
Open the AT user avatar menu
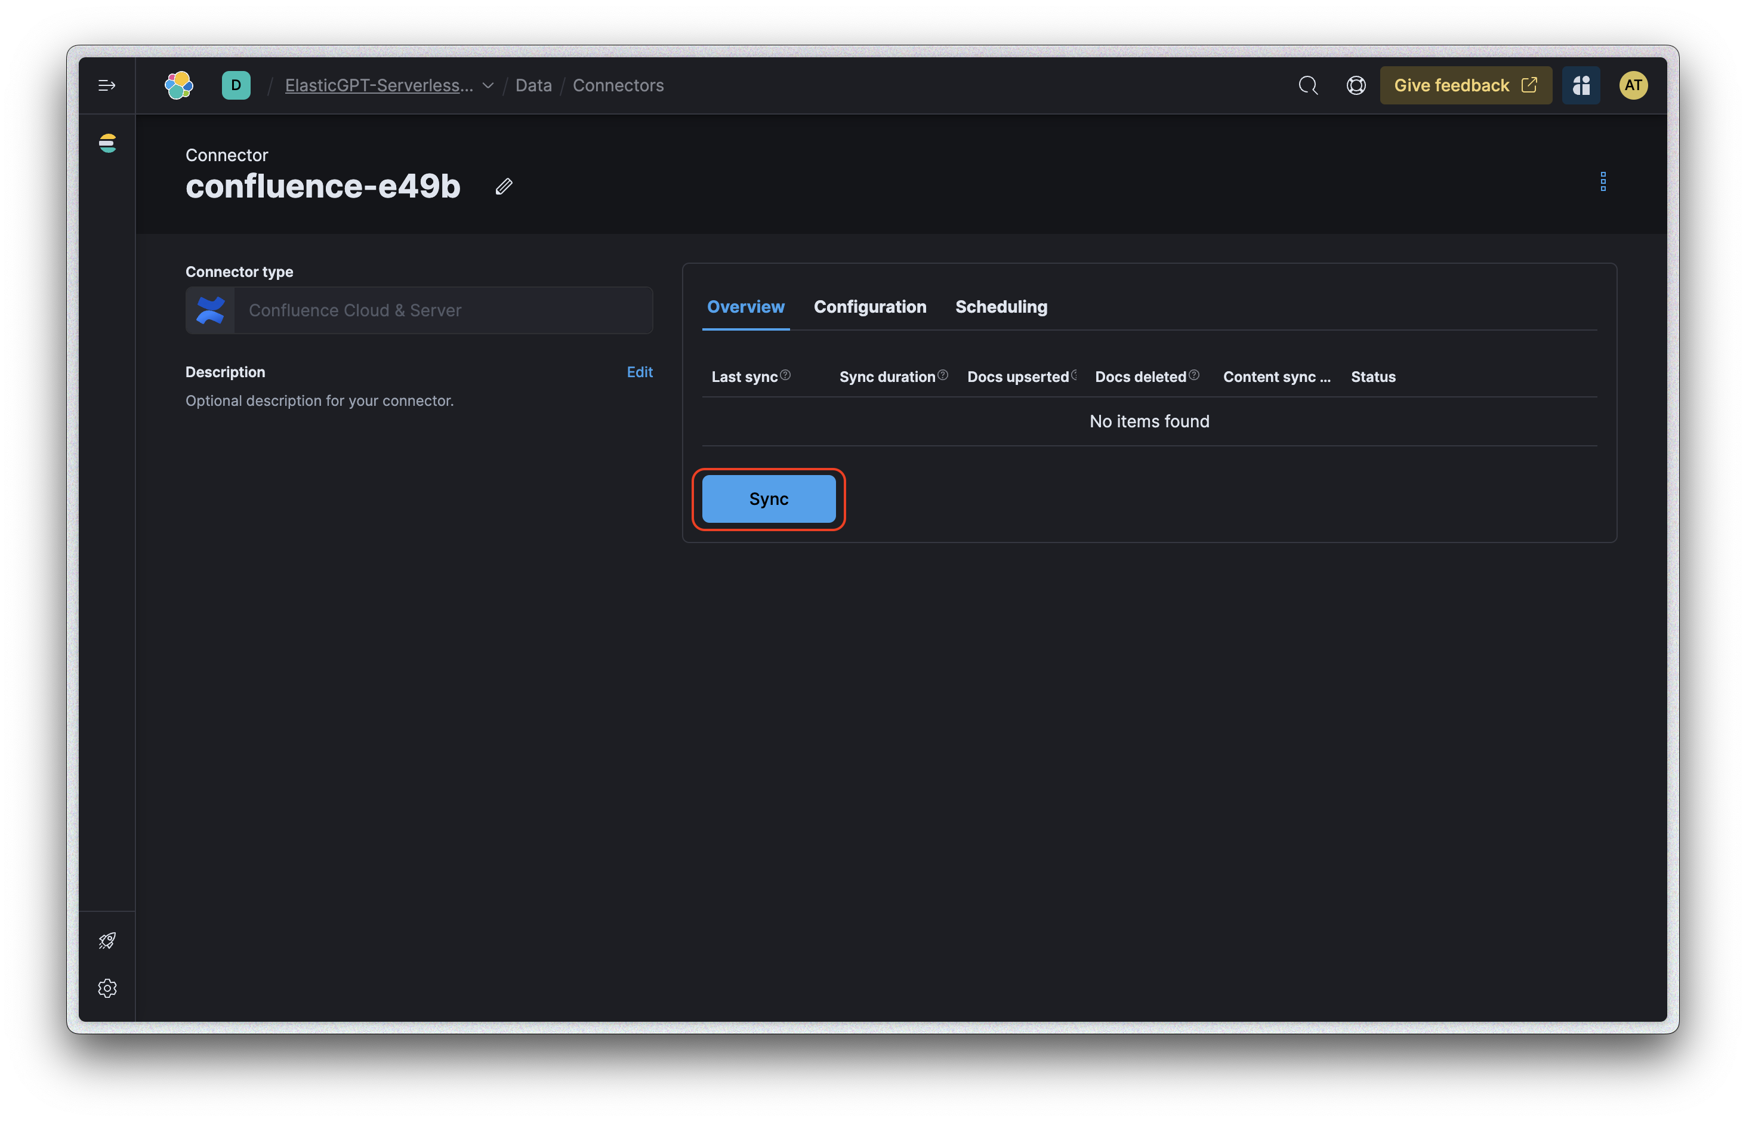[x=1633, y=85]
